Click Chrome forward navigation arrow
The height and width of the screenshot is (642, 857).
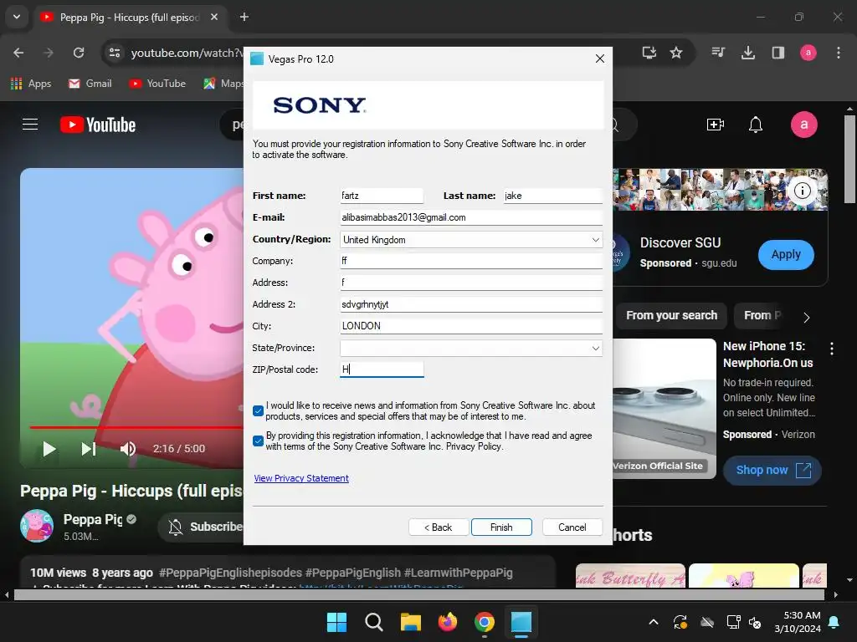click(x=49, y=53)
